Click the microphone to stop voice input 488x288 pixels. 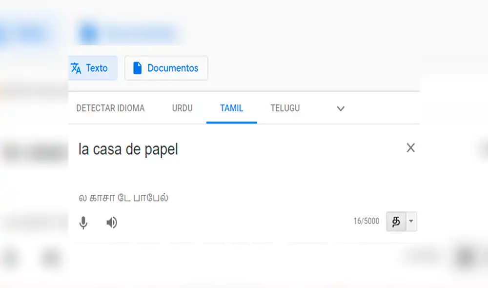83,223
